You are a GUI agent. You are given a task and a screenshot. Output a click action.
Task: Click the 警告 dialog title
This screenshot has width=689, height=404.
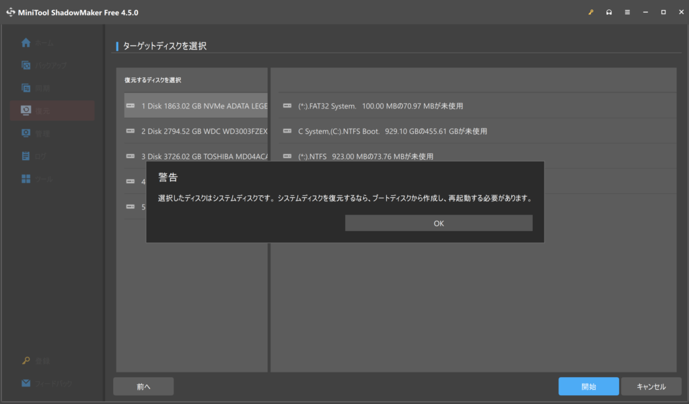tap(168, 177)
